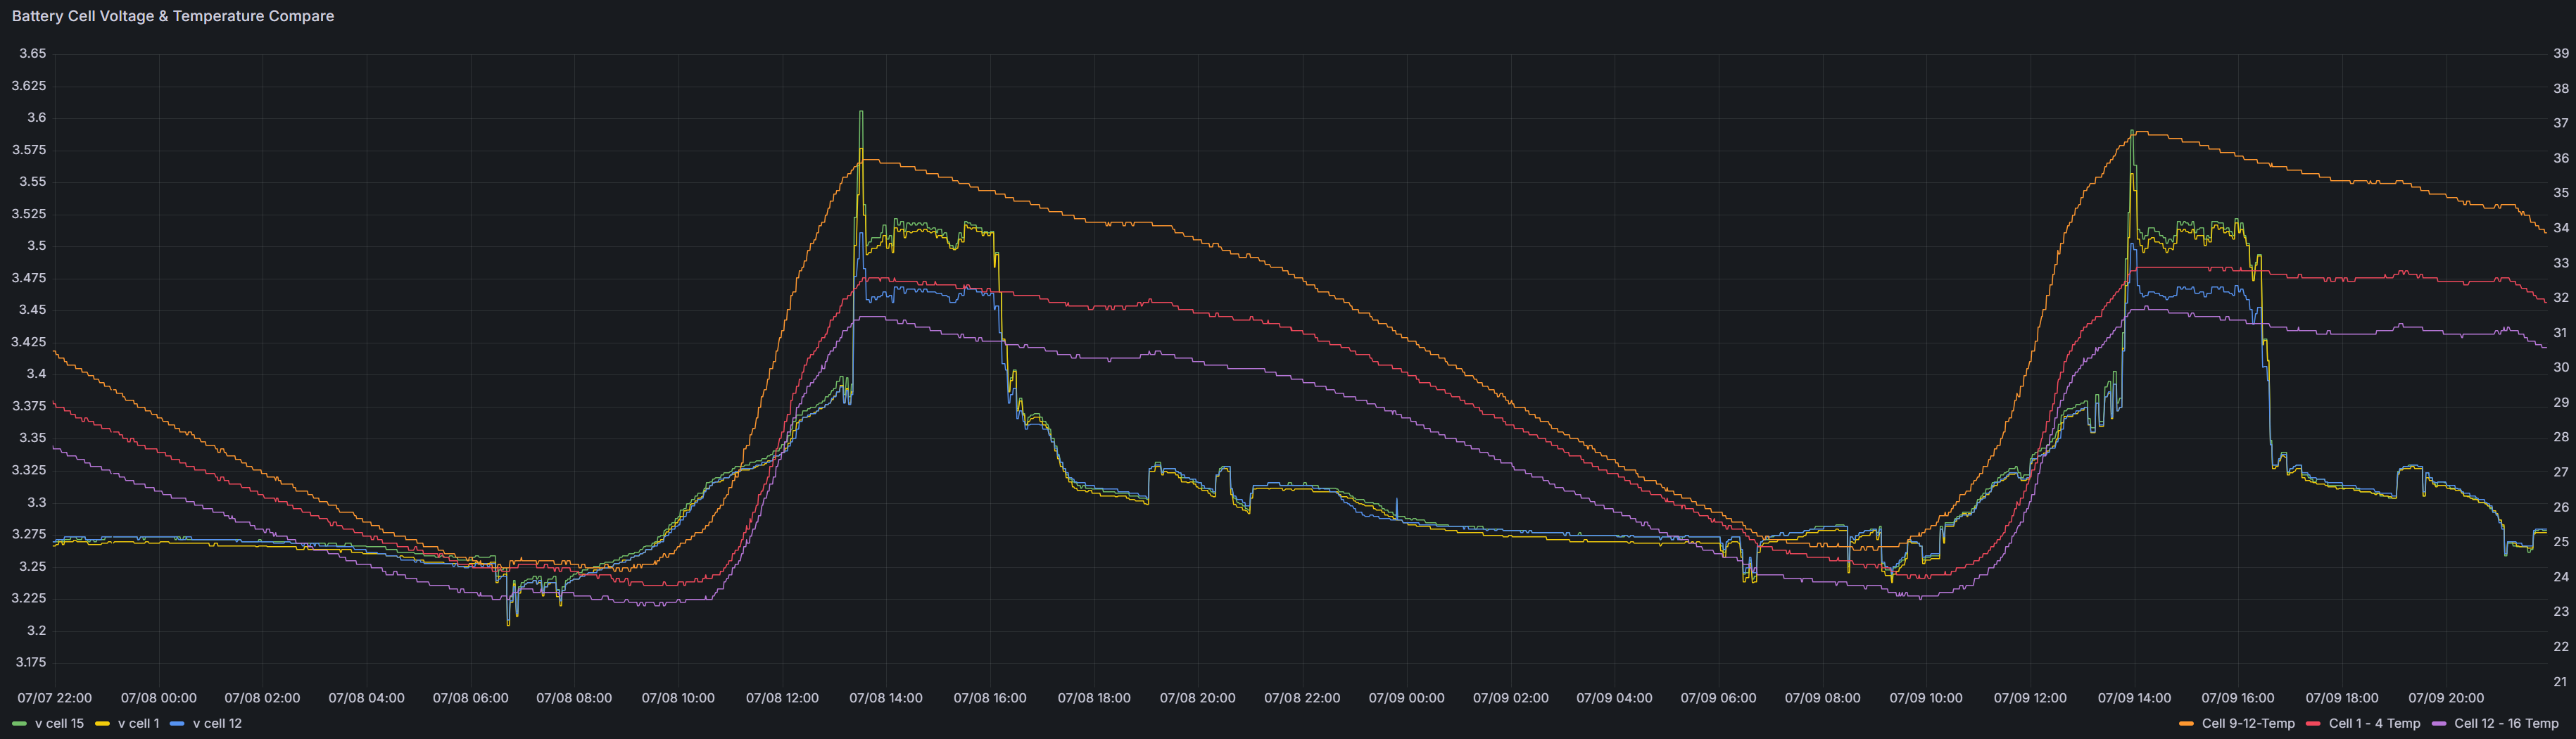Select the "3.575" voltage axis tick
The image size is (2576, 739).
tap(28, 150)
